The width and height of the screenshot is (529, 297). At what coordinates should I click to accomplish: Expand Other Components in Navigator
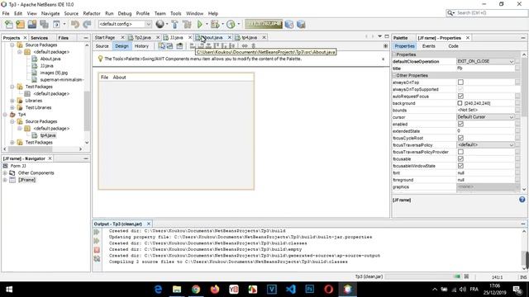click(x=5, y=173)
